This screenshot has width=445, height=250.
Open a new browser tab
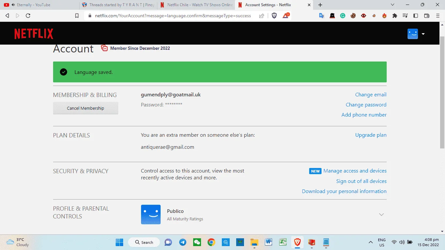(x=320, y=5)
